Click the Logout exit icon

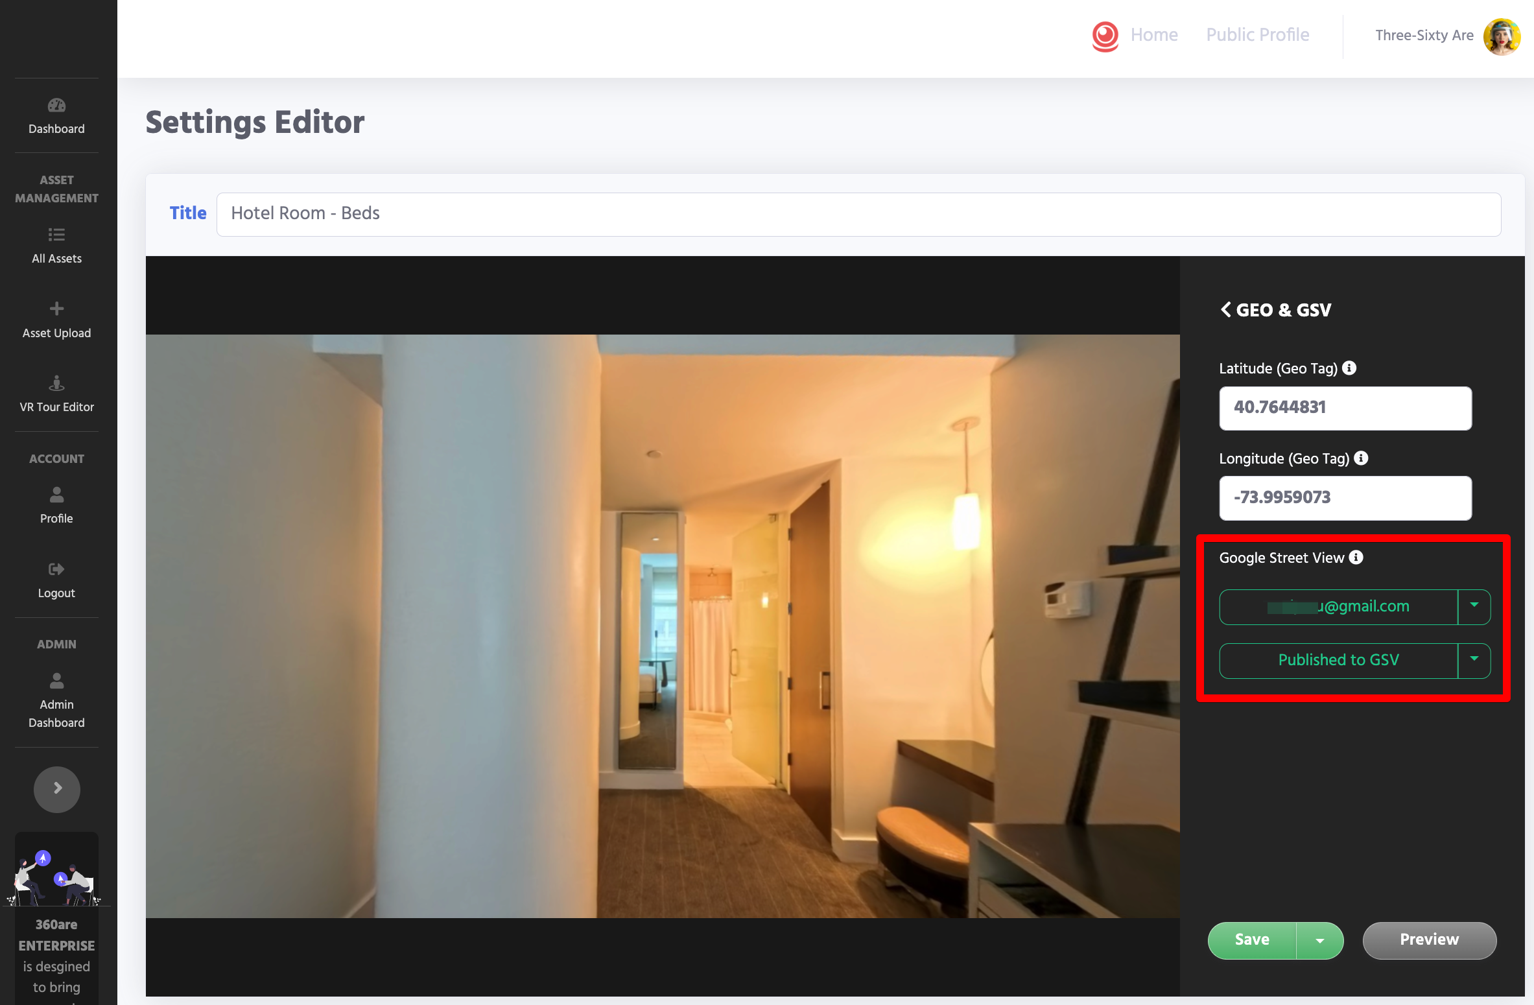tap(56, 569)
